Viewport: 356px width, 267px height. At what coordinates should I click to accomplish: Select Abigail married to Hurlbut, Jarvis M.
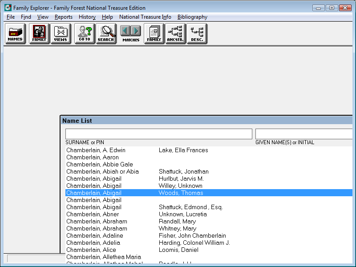(209, 179)
